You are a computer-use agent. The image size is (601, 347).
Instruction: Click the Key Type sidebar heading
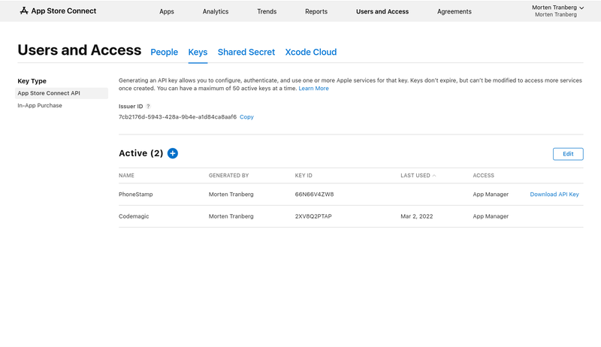pos(32,81)
